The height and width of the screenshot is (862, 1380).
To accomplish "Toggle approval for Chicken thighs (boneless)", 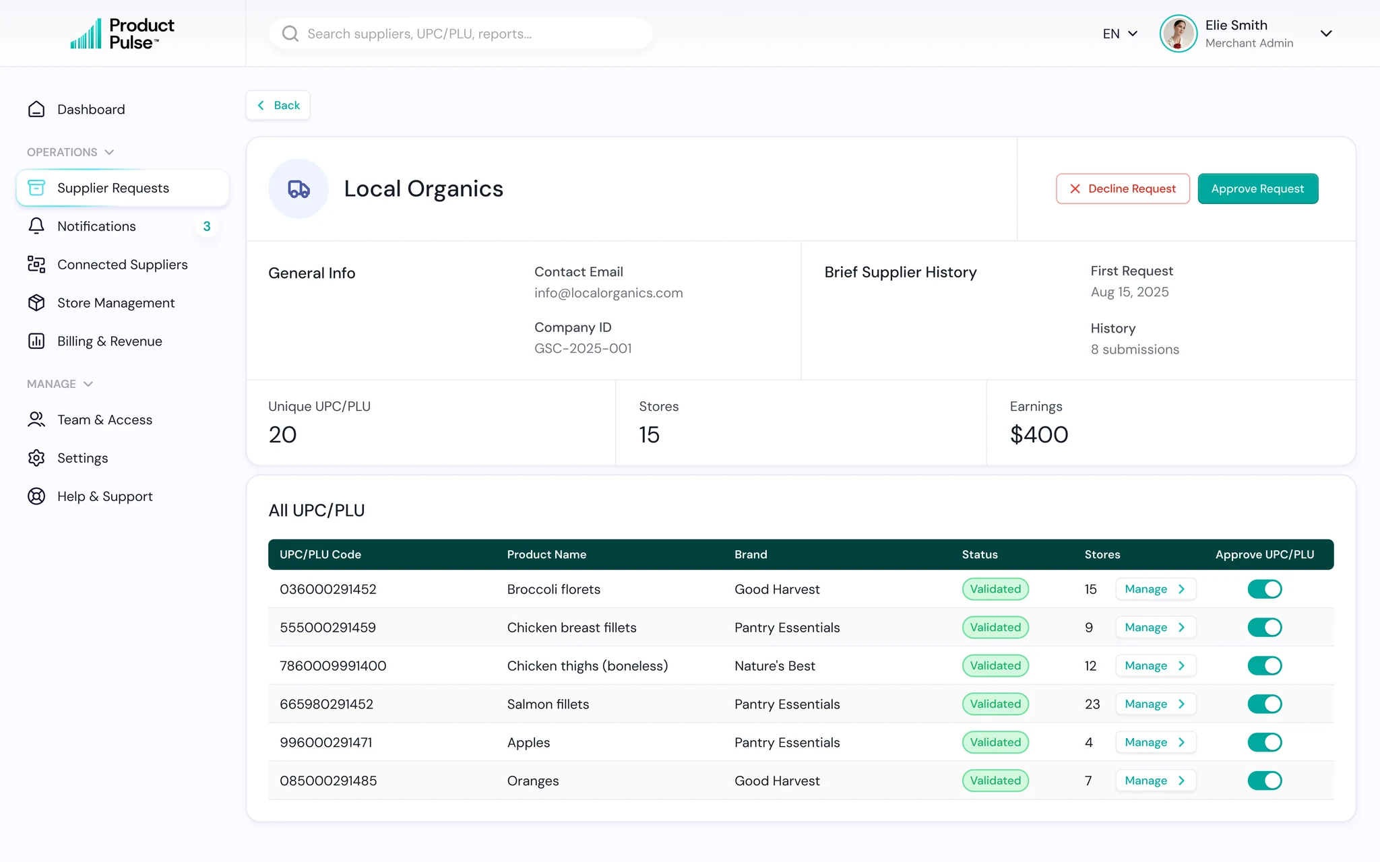I will click(x=1264, y=666).
